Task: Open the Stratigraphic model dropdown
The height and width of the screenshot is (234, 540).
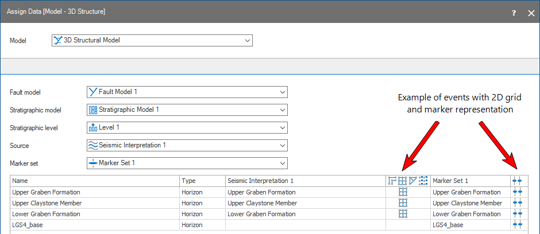Action: coord(281,110)
